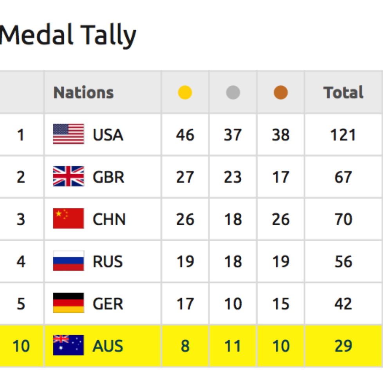Click the Germany flag icon
The height and width of the screenshot is (383, 383).
[69, 304]
